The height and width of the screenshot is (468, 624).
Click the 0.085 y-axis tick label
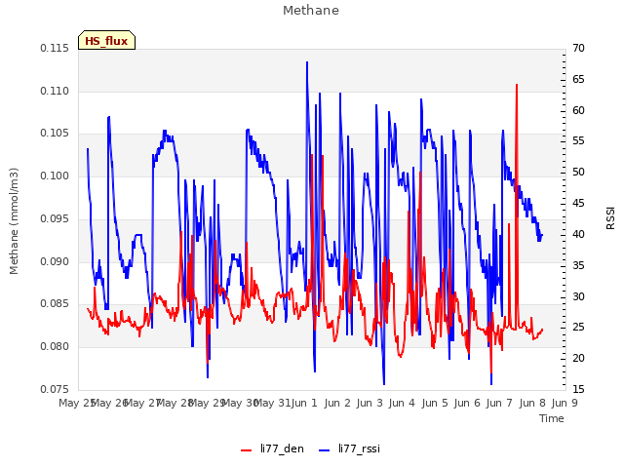click(x=55, y=304)
